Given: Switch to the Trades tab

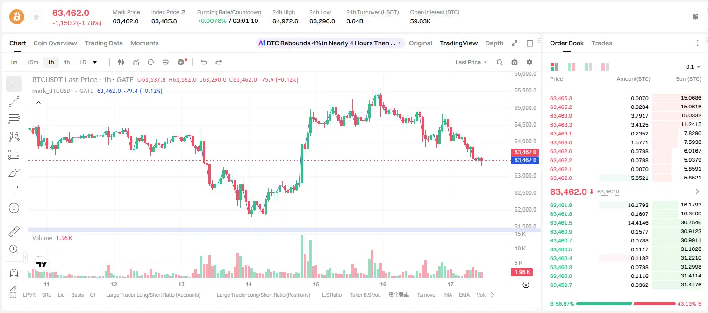Looking at the screenshot, I should 601,43.
